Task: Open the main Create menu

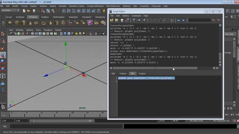Action: [x=24, y=6]
